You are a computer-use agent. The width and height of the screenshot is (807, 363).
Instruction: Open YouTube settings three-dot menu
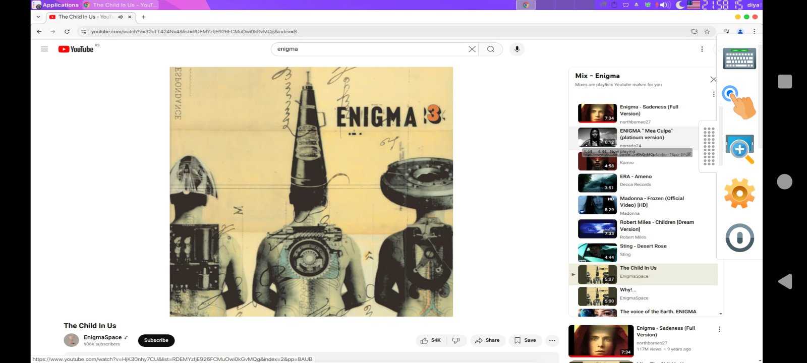[702, 49]
